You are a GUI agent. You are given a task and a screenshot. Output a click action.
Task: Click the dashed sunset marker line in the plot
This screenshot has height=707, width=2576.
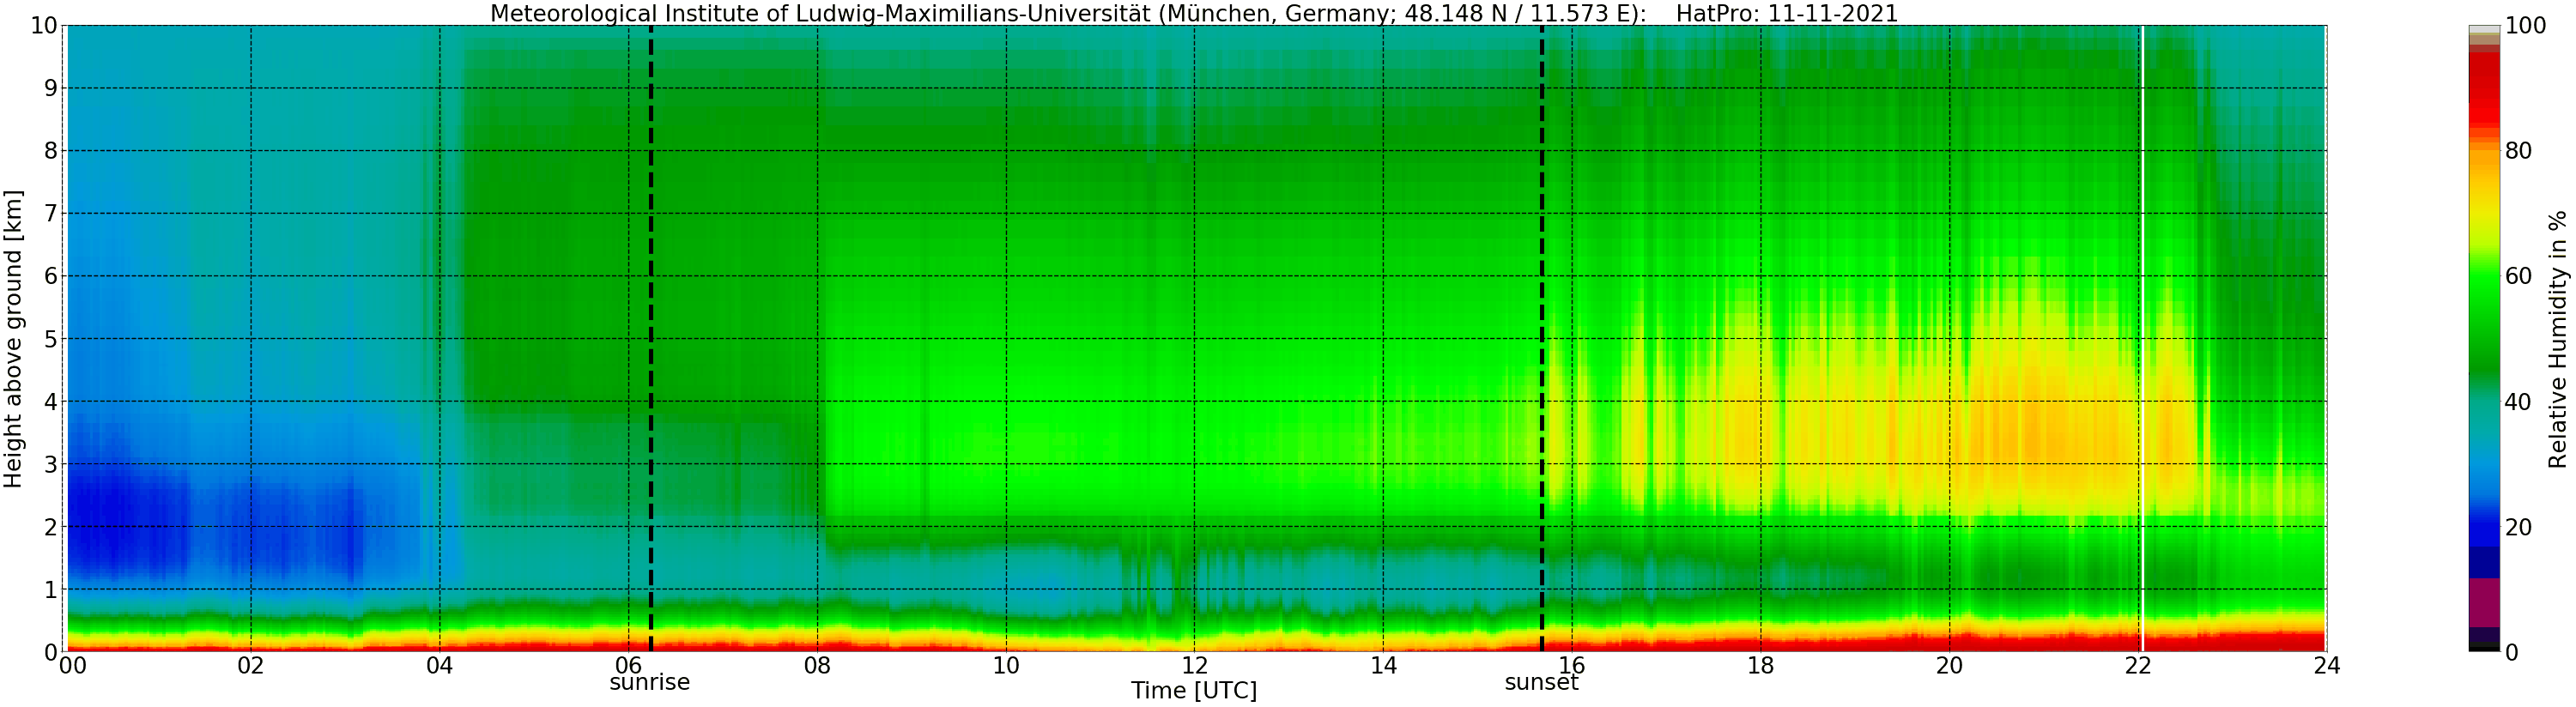[x=1542, y=339]
